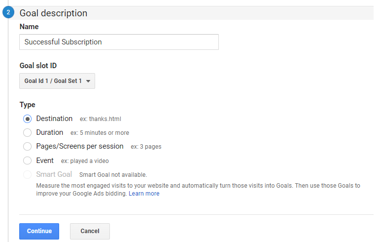Select the Destination radio button
Image resolution: width=380 pixels, height=242 pixels.
point(28,119)
